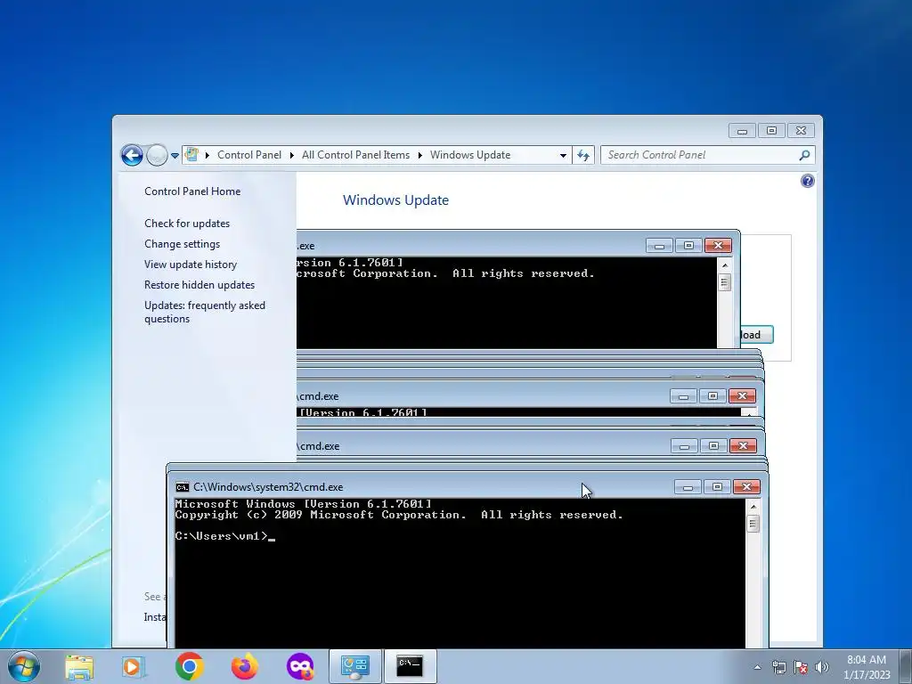Image resolution: width=912 pixels, height=684 pixels.
Task: Launch Windows Media Player from taskbar
Action: click(x=134, y=666)
